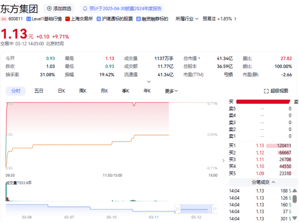Click the plus icon in 添加自选
This screenshot has width=299, height=223.
[49, 9]
